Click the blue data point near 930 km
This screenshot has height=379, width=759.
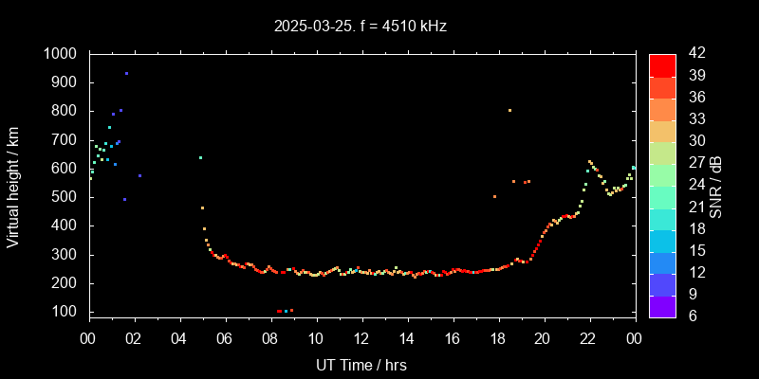(x=126, y=73)
